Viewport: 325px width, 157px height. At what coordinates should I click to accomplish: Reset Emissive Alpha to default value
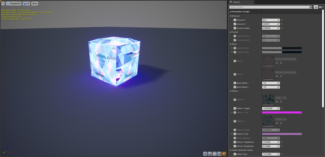pyautogui.click(x=282, y=28)
